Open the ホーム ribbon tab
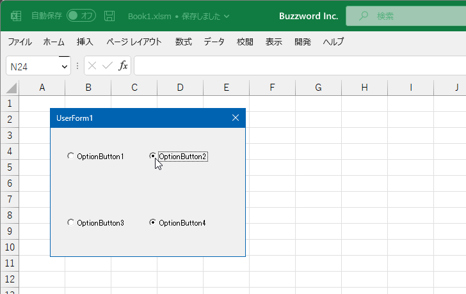The image size is (466, 294). pyautogui.click(x=54, y=42)
